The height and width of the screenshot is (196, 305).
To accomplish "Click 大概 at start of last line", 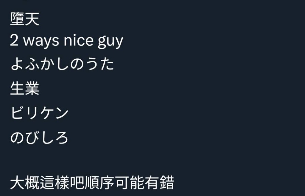I will 25,183.
